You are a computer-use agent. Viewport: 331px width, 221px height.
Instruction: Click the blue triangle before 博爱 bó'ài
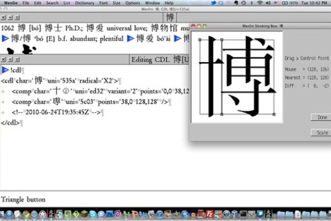131,39
